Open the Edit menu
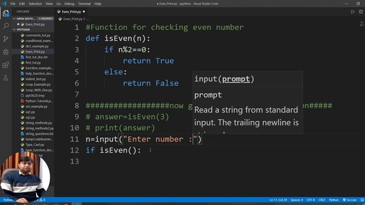This screenshot has height=205, width=365. tap(22, 4)
